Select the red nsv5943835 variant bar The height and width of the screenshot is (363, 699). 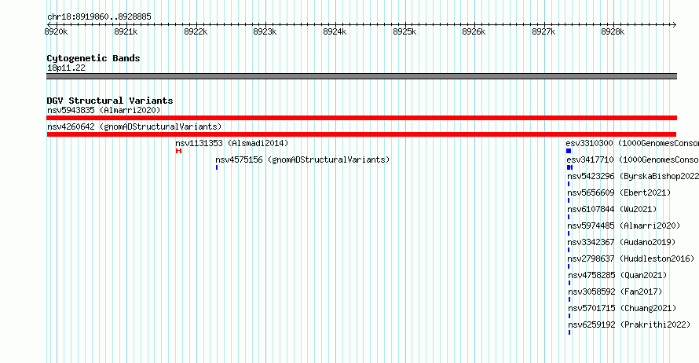361,118
